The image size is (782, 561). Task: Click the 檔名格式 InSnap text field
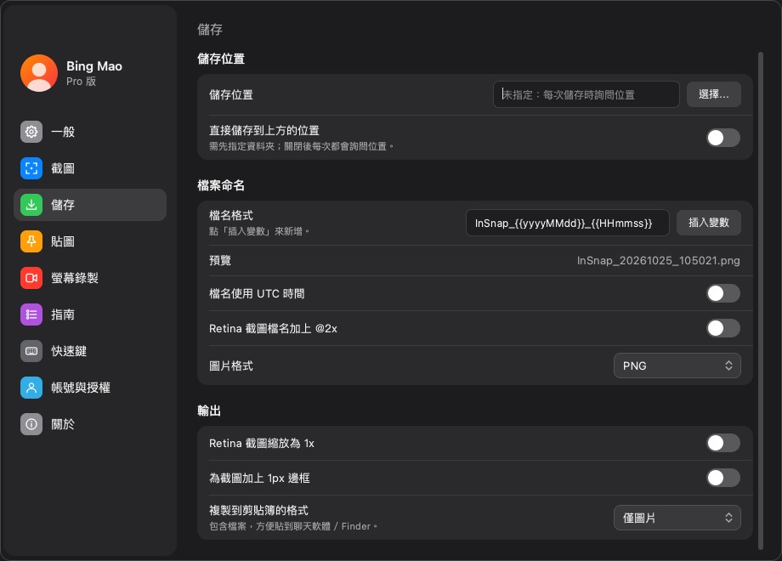tap(568, 223)
